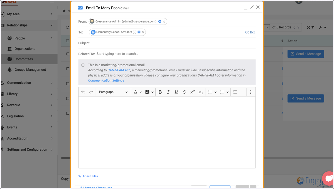Image resolution: width=334 pixels, height=189 pixels.
Task: Click the filter icon in records toolbar
Action: click(313, 27)
